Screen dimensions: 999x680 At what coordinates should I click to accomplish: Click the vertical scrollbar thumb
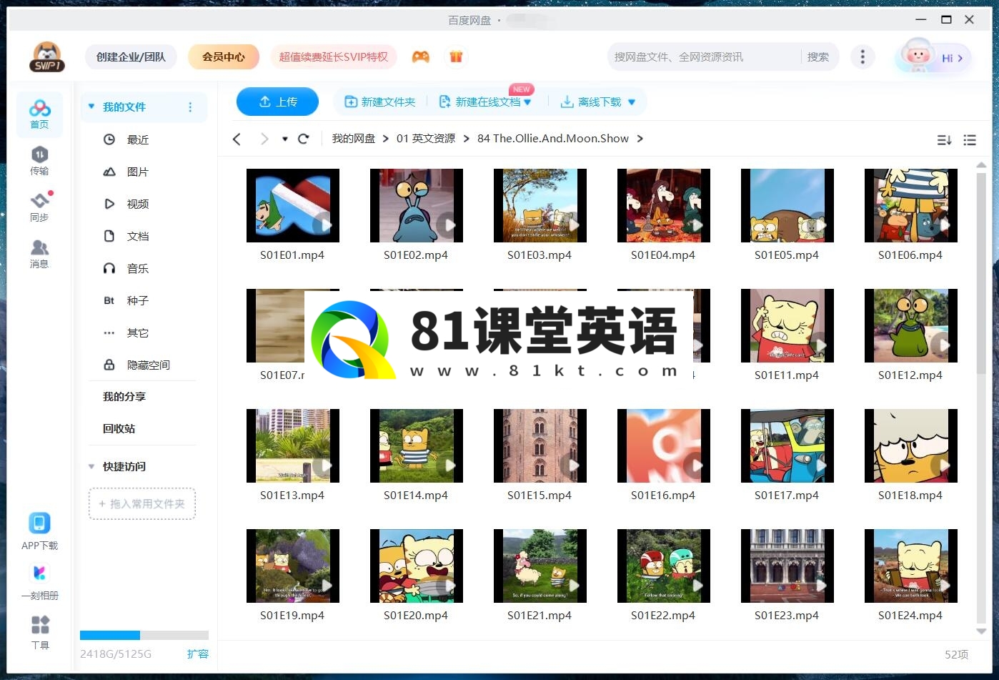981,272
